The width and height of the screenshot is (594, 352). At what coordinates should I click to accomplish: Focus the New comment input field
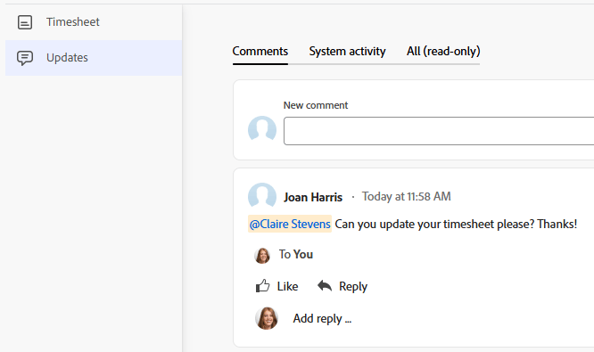439,131
